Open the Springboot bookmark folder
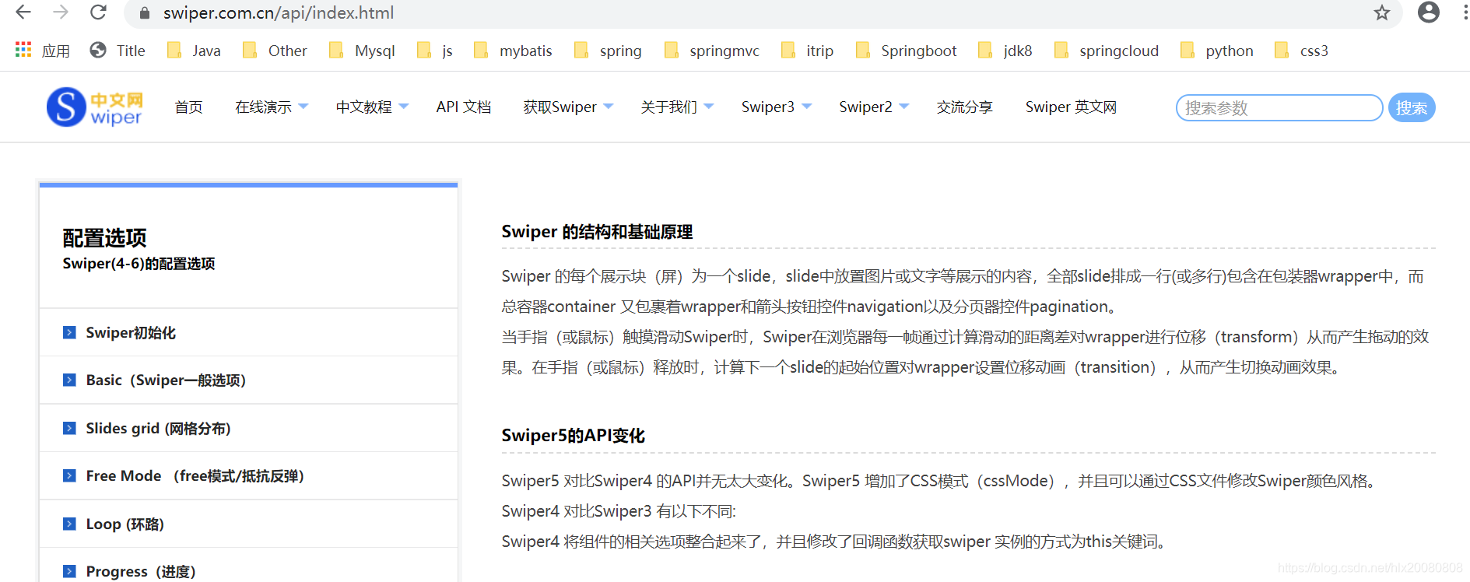 point(906,51)
